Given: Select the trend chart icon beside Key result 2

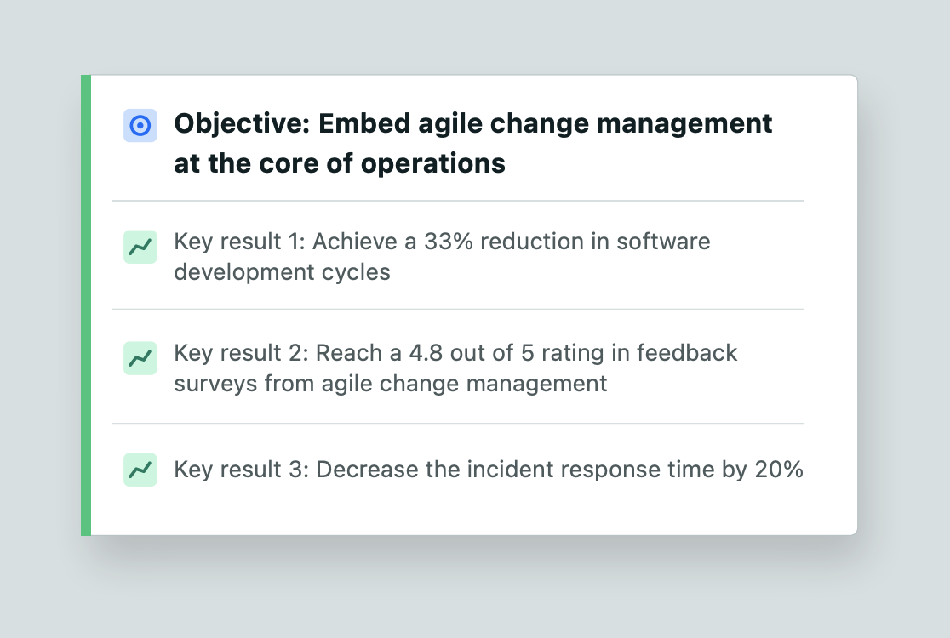Looking at the screenshot, I should click(140, 358).
